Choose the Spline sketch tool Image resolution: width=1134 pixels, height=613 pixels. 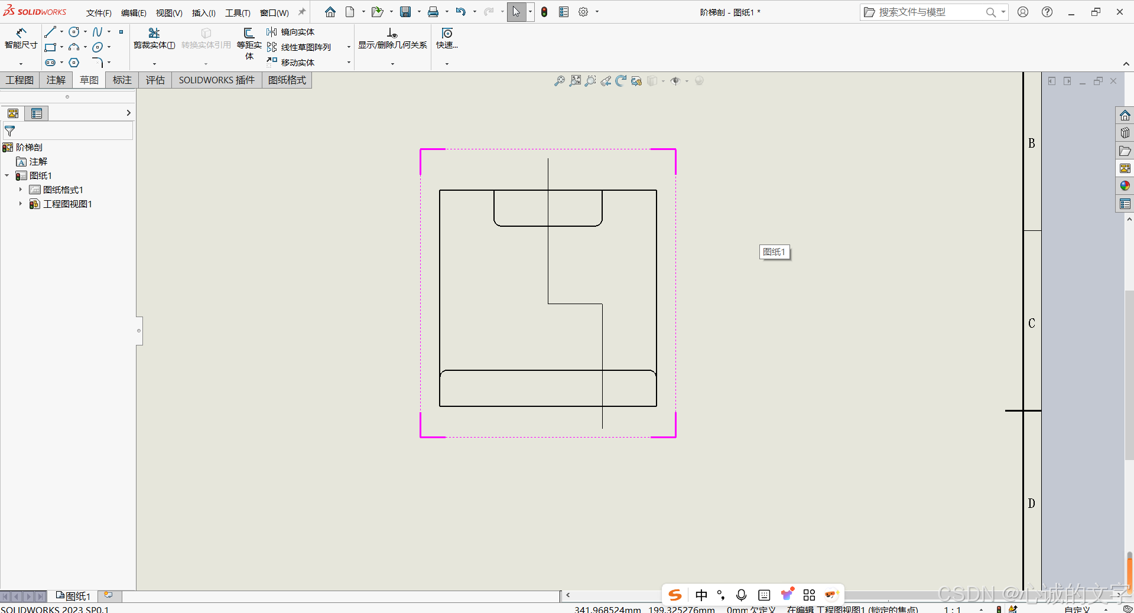[98, 32]
